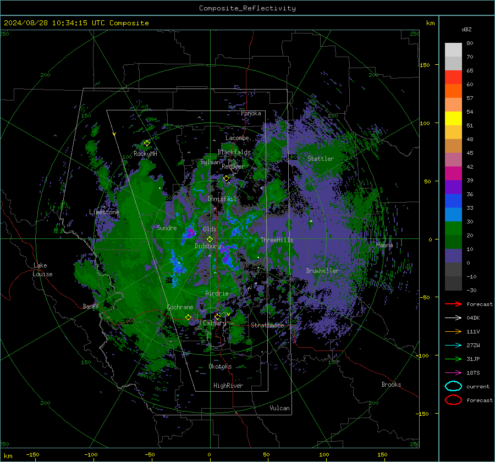This screenshot has width=495, height=462.
Task: Click the slate blue swatch between 10 and 0
Action: point(453,256)
